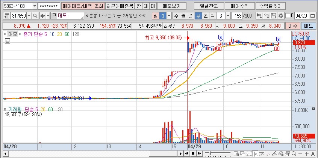Select the 주 weekly period toggle
The image size is (318, 158).
click(x=176, y=16)
